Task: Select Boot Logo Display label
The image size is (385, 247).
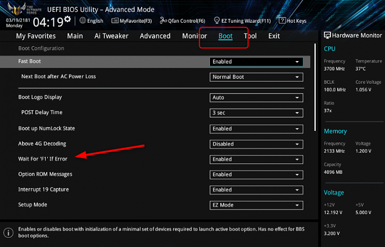Action: tap(40, 97)
